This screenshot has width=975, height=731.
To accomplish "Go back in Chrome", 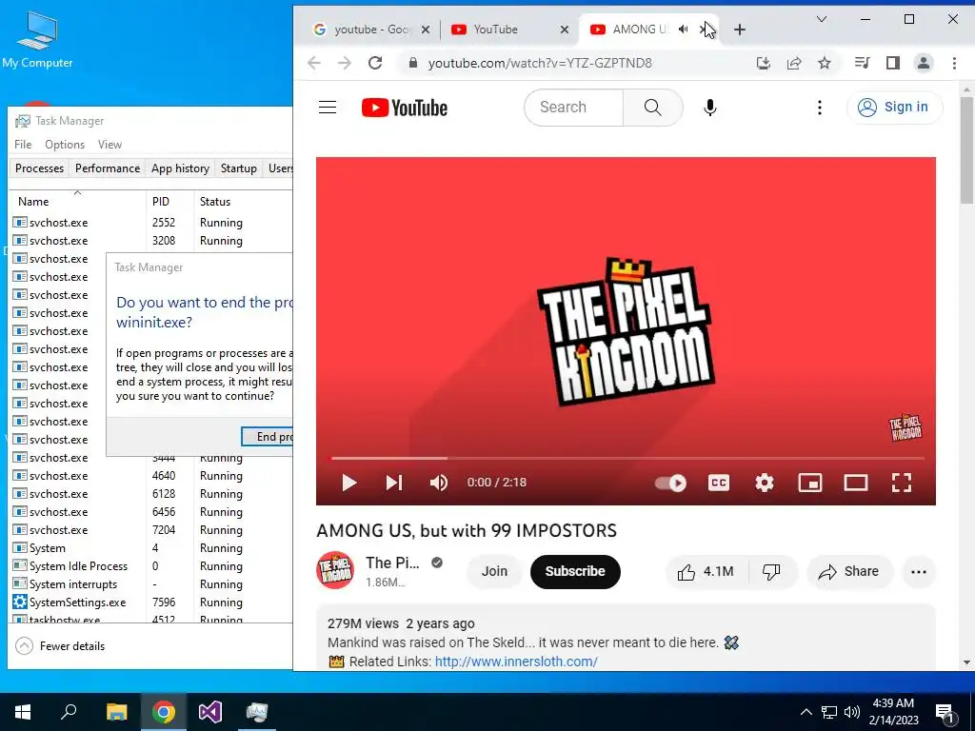I will [314, 63].
